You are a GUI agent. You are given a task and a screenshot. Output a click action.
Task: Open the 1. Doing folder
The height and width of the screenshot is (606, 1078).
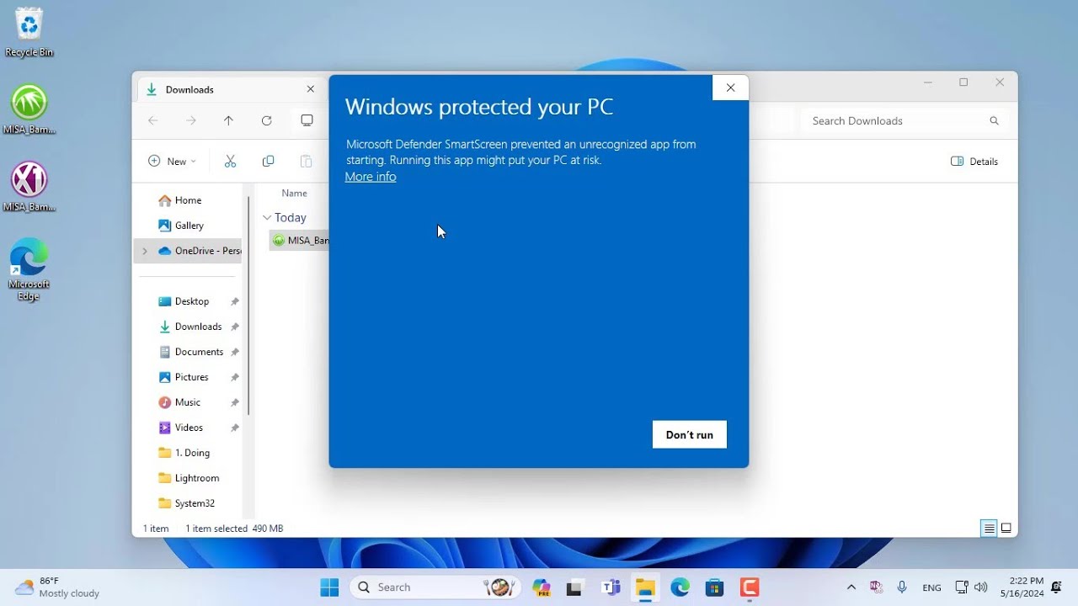click(x=192, y=453)
